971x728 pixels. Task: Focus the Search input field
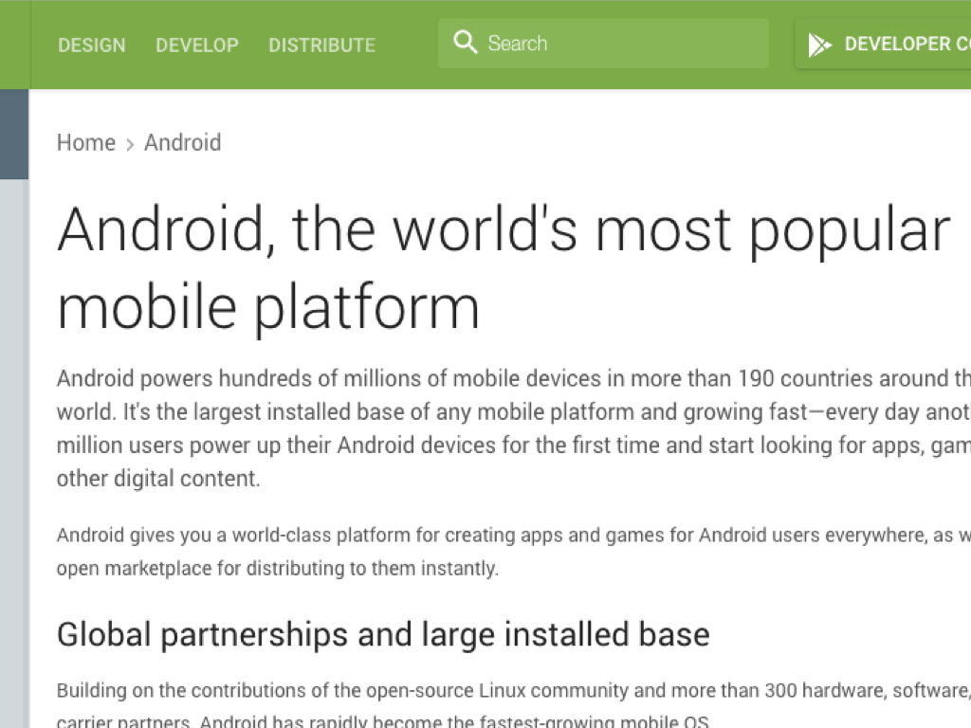coord(603,44)
